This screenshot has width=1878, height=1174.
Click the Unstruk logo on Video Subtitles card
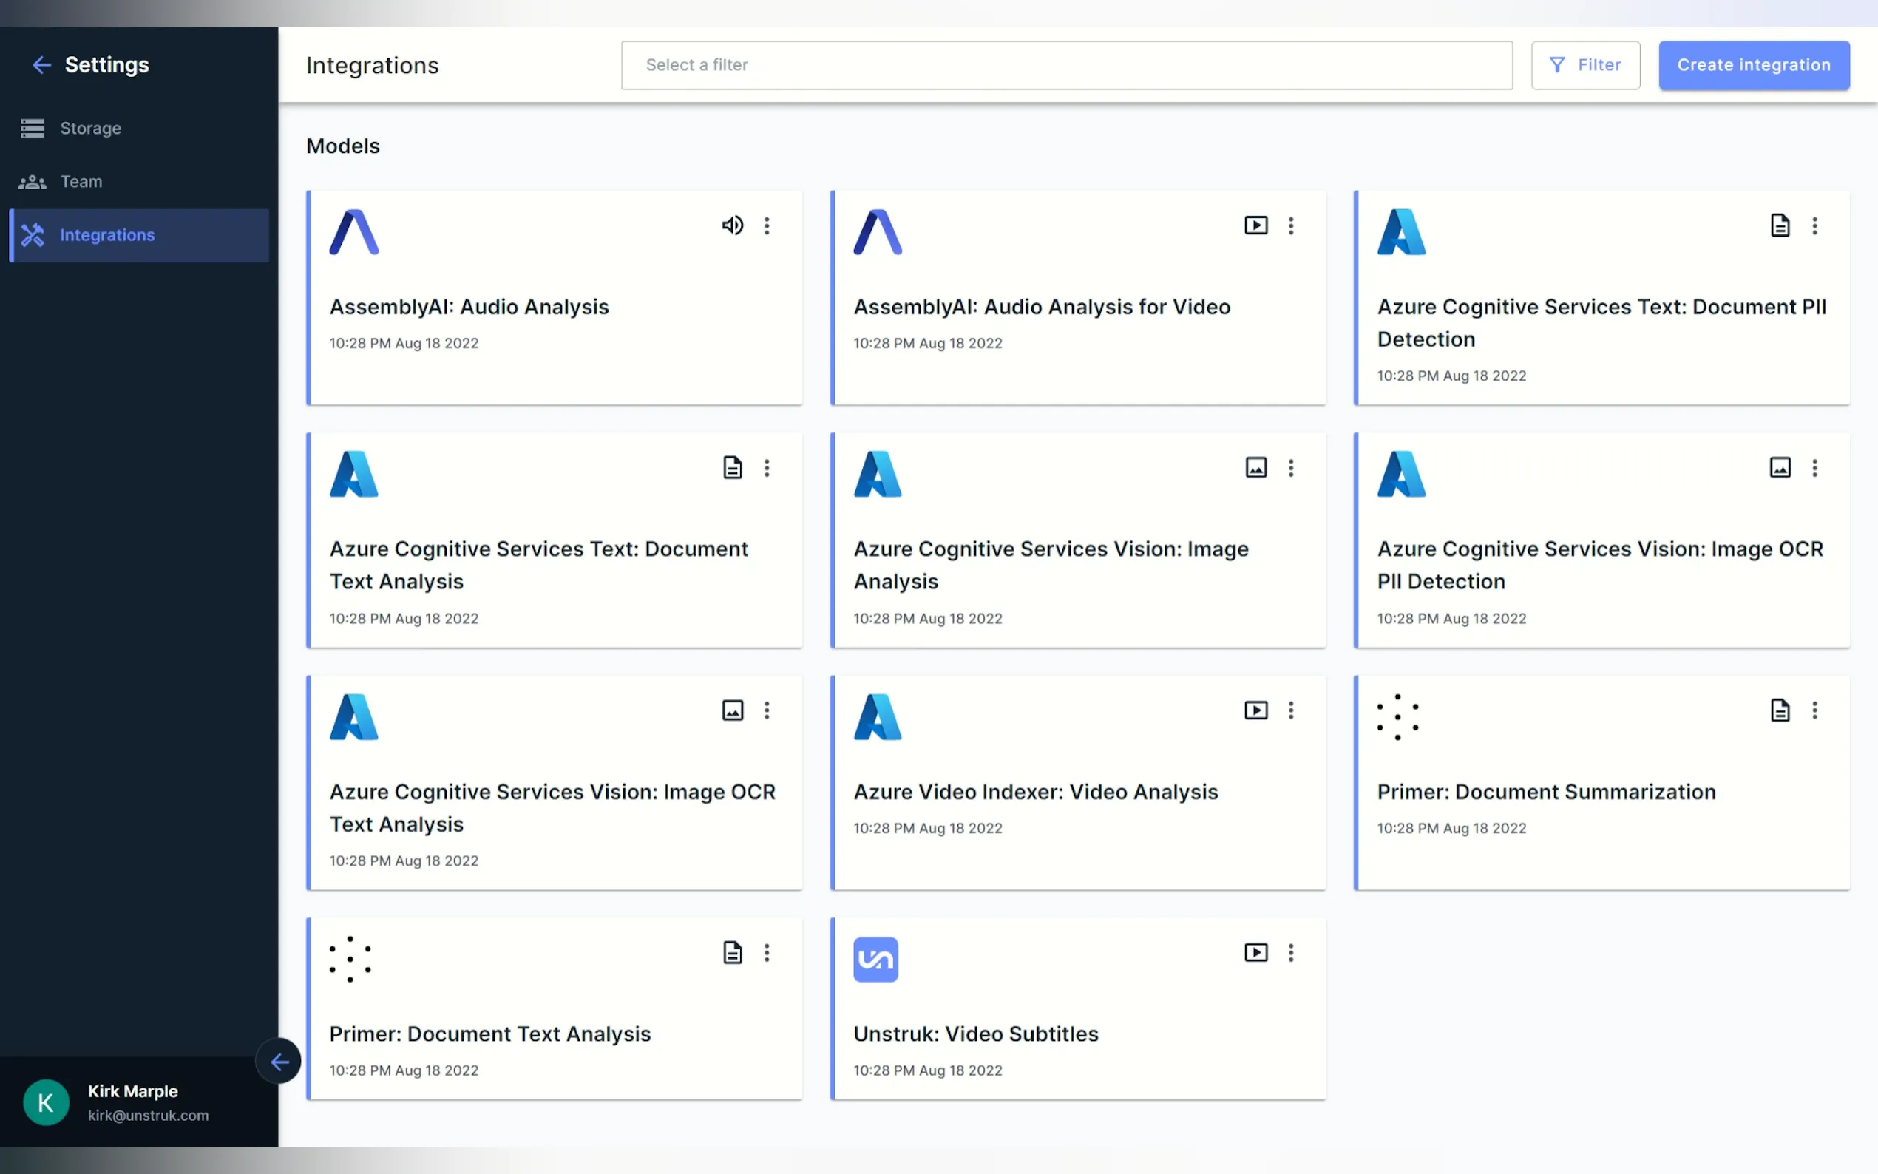pyautogui.click(x=875, y=960)
